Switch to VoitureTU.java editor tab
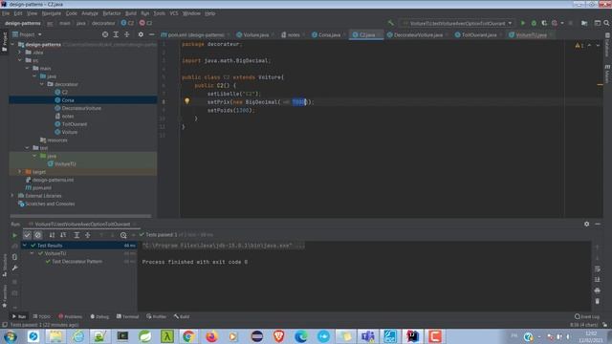Screen dimensions: 612x344 point(531,34)
